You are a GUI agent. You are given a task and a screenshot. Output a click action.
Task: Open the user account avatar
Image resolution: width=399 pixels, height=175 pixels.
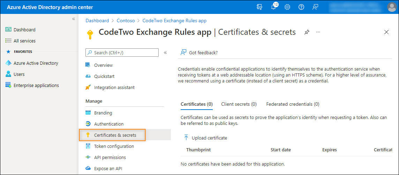(x=392, y=7)
